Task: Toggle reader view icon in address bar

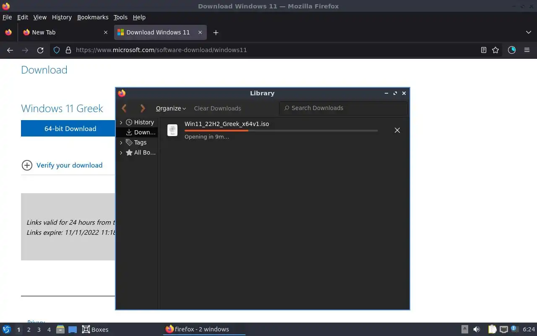Action: pyautogui.click(x=483, y=50)
